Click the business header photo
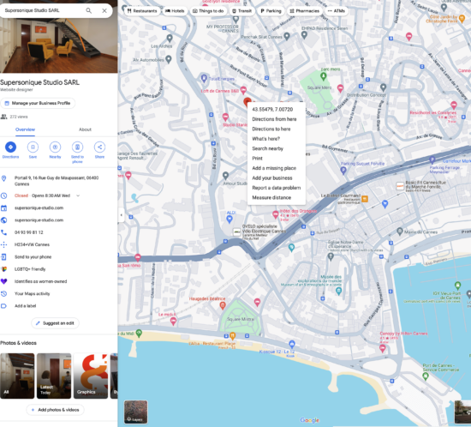 tap(58, 45)
